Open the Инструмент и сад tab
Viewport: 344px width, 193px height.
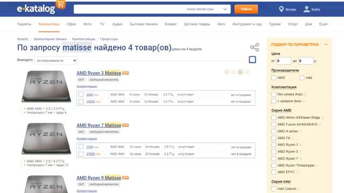(247, 24)
